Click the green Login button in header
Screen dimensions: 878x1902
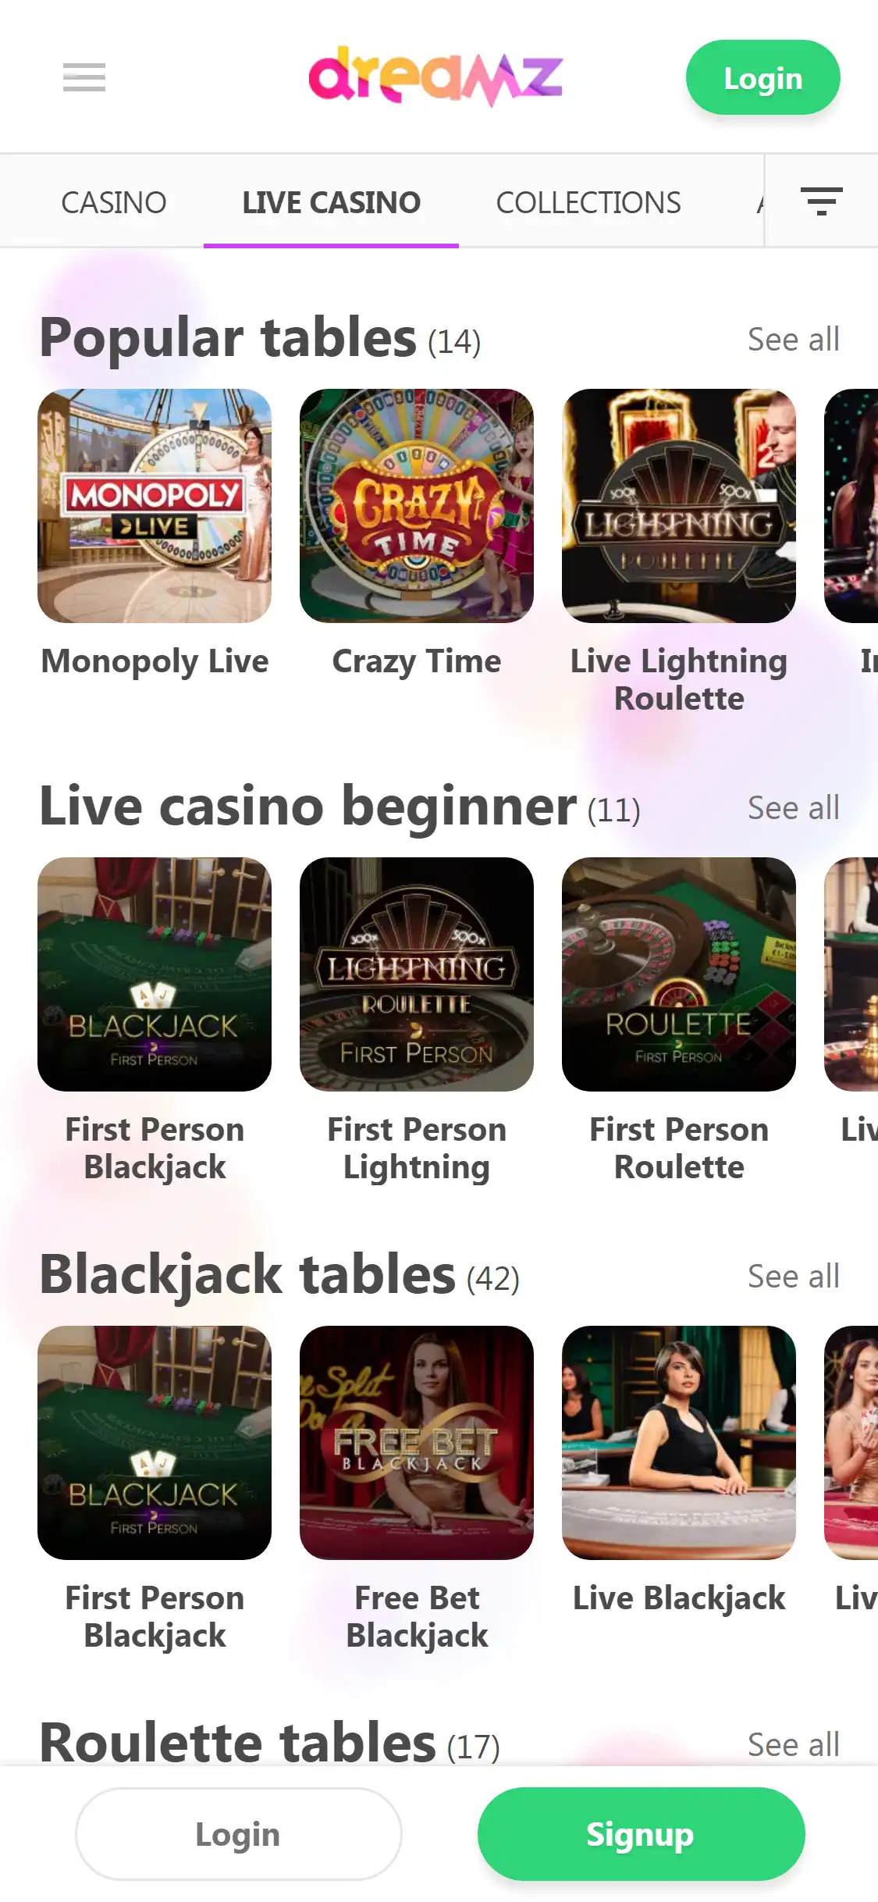click(x=762, y=78)
